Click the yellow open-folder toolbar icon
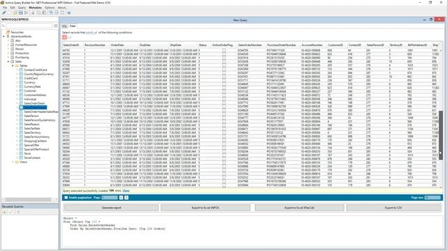This screenshot has width=447, height=251. point(15,13)
